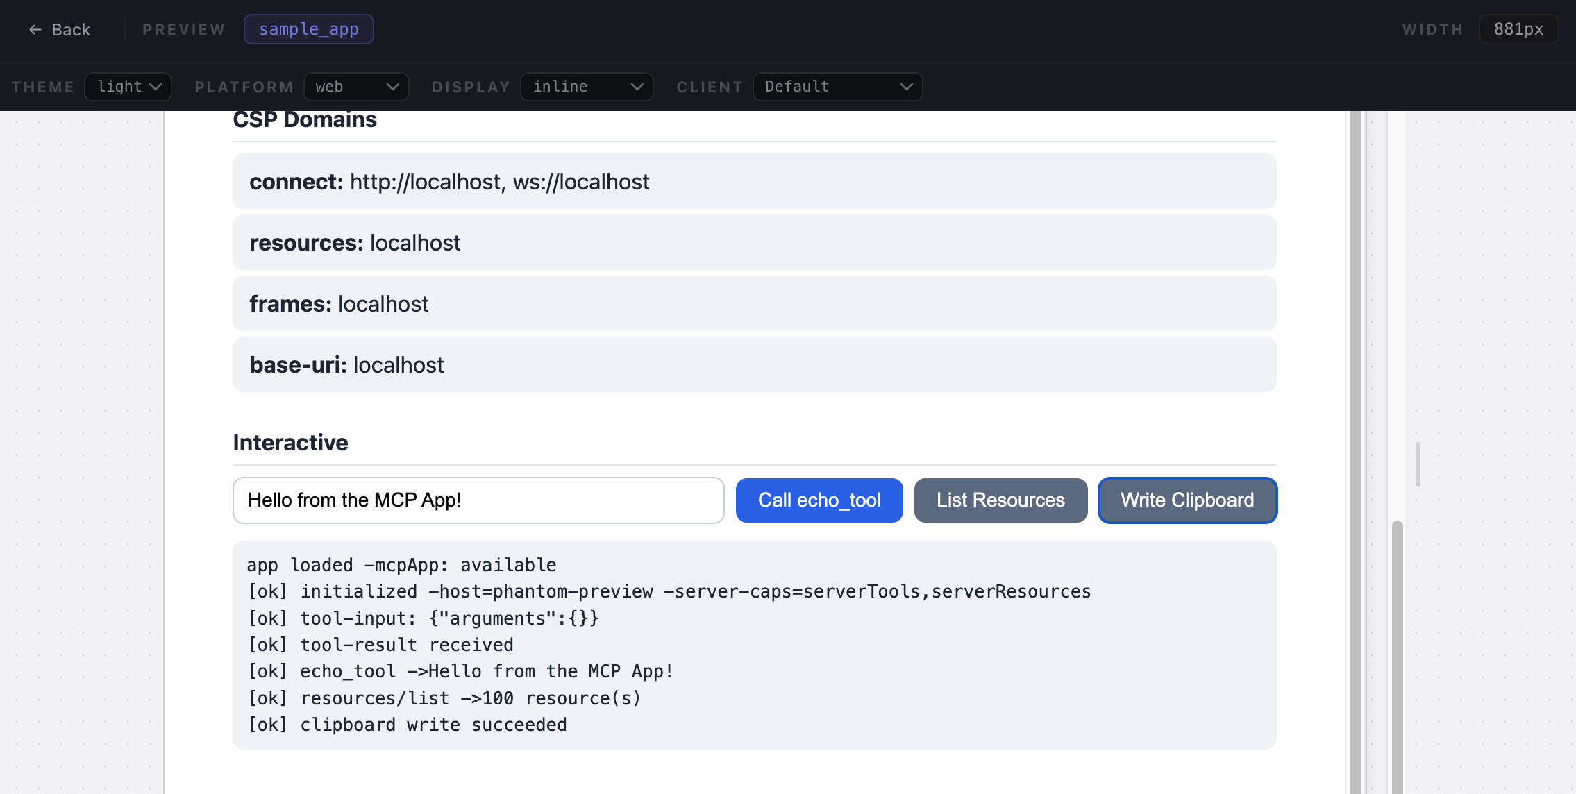
Task: Click the frames: localhost row
Action: coord(755,304)
